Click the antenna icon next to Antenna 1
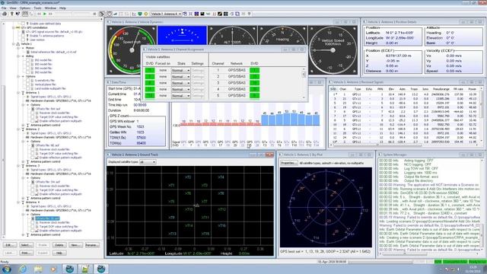This screenshot has height=274, width=487. [23, 93]
